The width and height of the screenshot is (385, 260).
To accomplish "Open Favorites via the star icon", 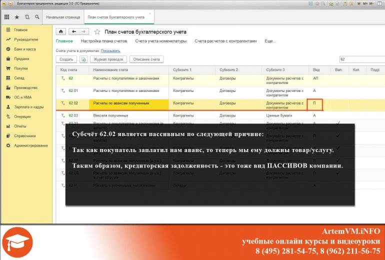I will (x=17, y=17).
